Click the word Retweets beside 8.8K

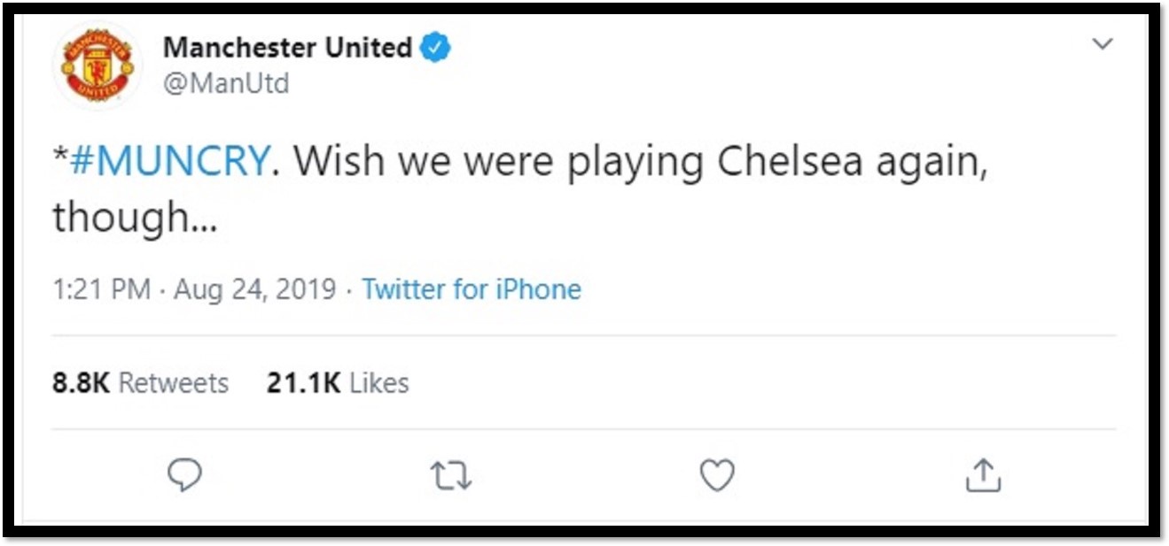pyautogui.click(x=174, y=383)
